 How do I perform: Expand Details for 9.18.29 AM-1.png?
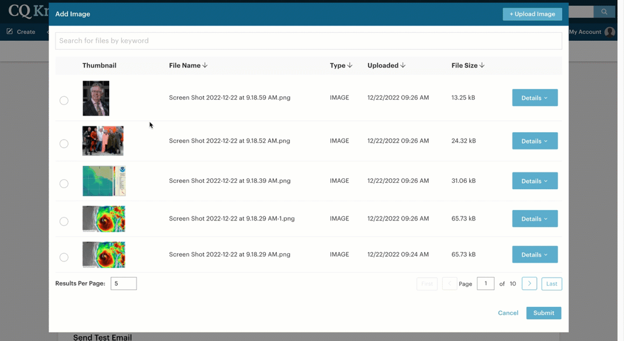534,219
